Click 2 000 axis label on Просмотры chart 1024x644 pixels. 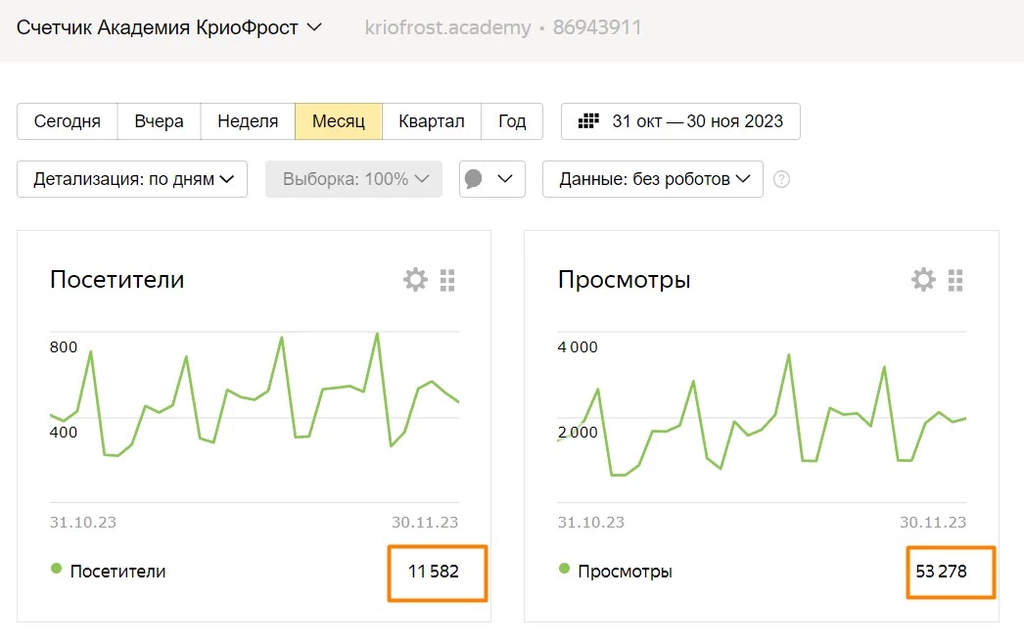point(578,432)
